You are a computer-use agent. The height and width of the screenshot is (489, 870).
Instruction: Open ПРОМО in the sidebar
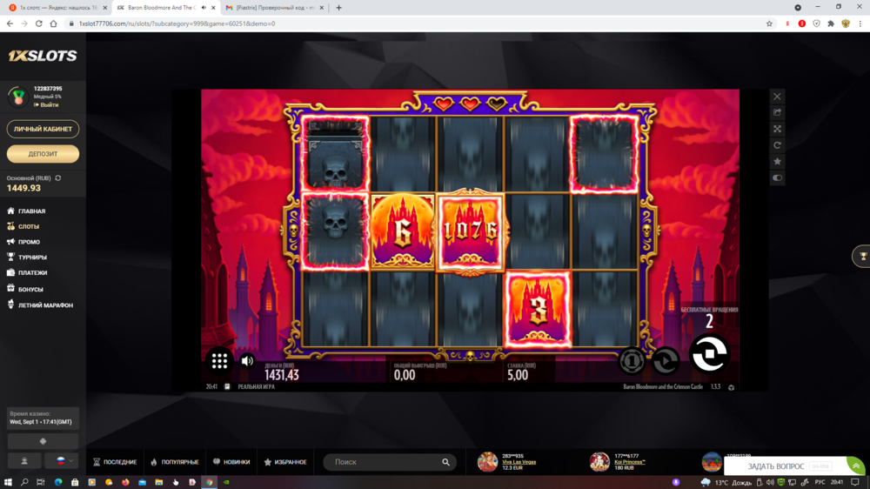coord(29,242)
